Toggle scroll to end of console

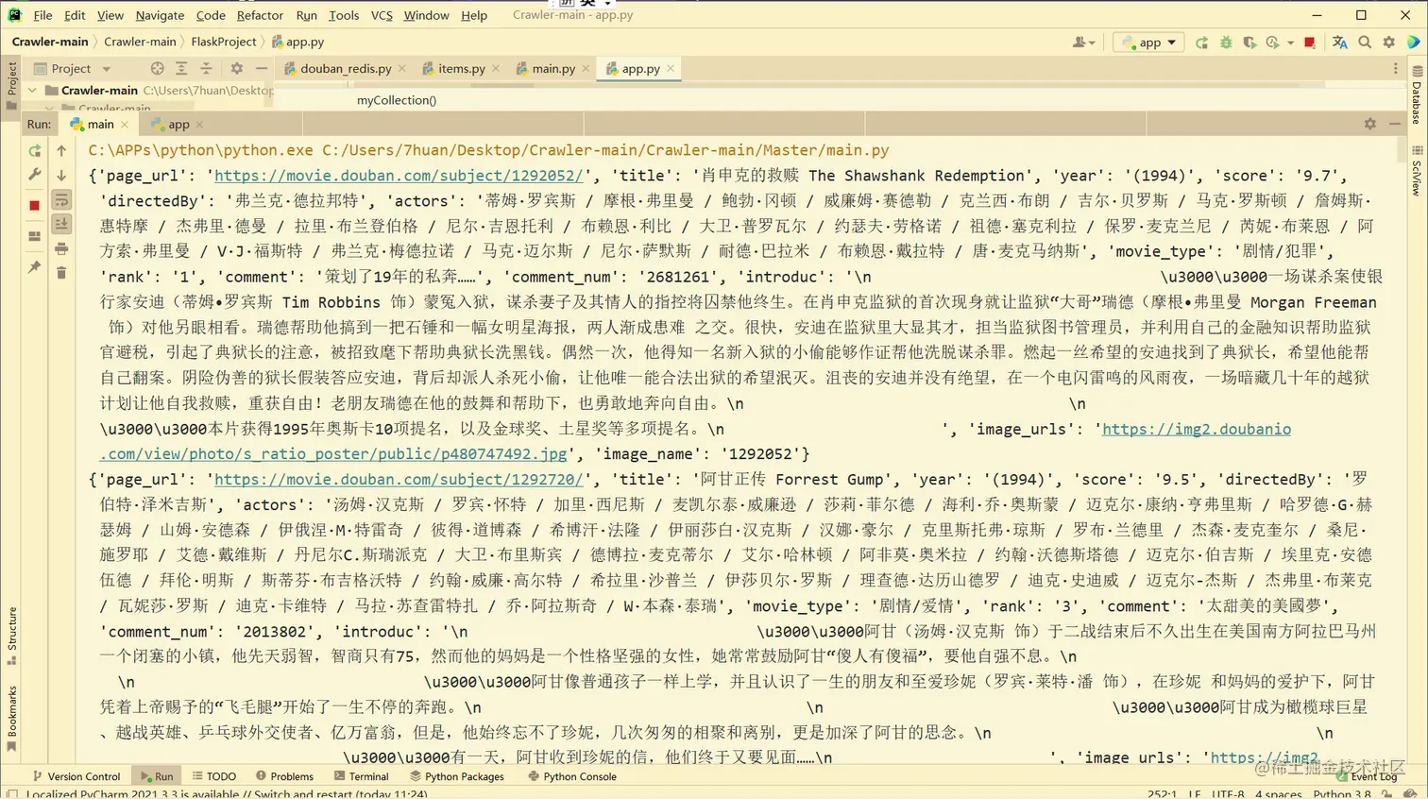[61, 224]
